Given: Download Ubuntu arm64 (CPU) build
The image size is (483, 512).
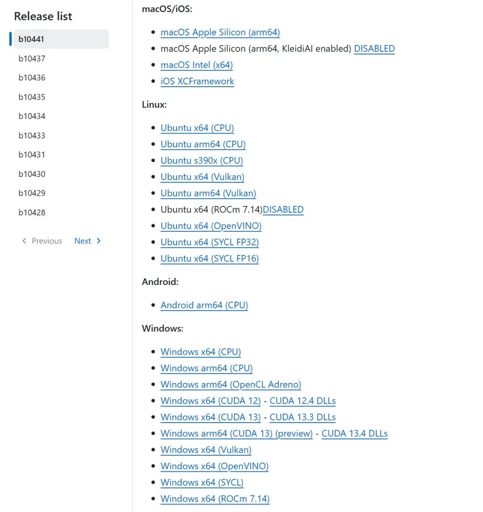Looking at the screenshot, I should pyautogui.click(x=203, y=144).
